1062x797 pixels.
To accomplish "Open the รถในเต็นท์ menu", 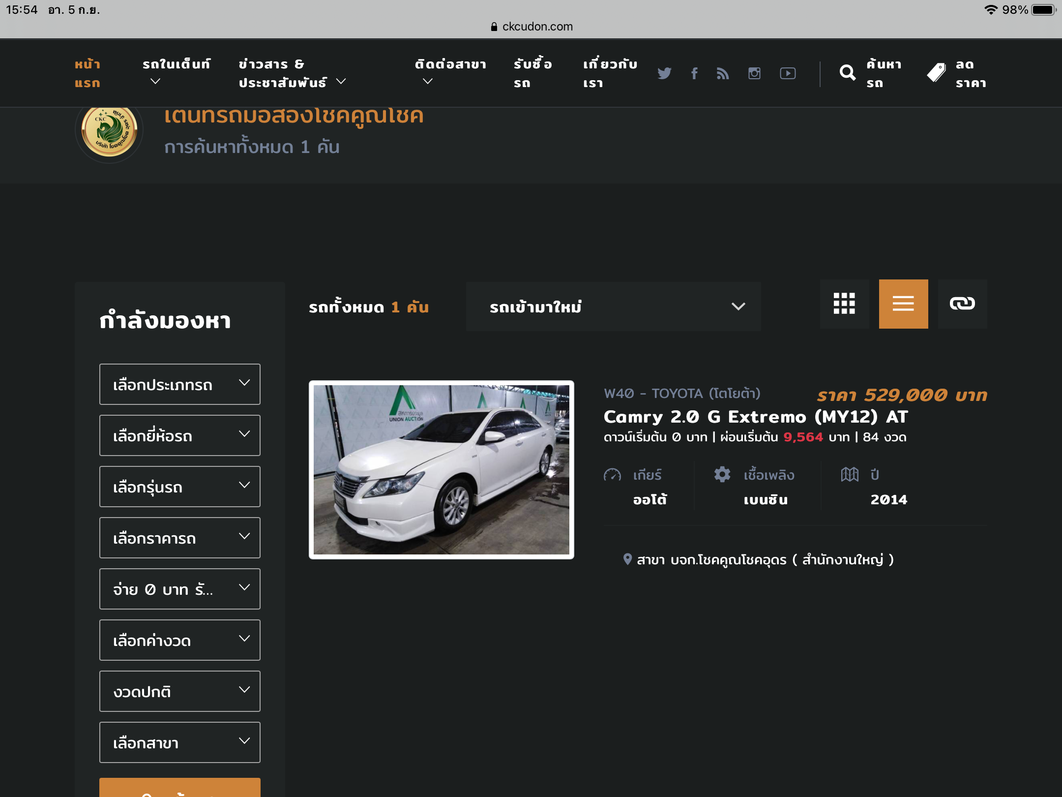I will click(x=176, y=72).
